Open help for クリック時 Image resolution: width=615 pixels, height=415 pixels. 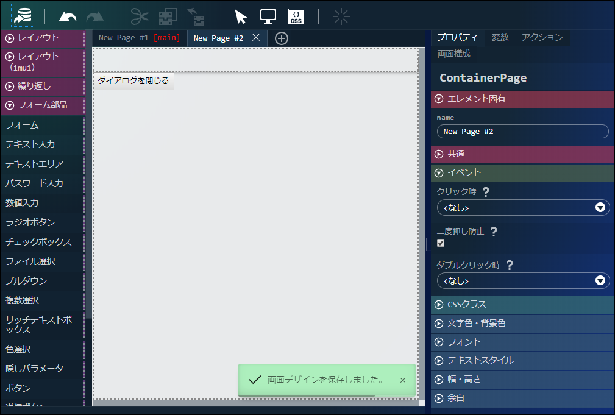486,192
